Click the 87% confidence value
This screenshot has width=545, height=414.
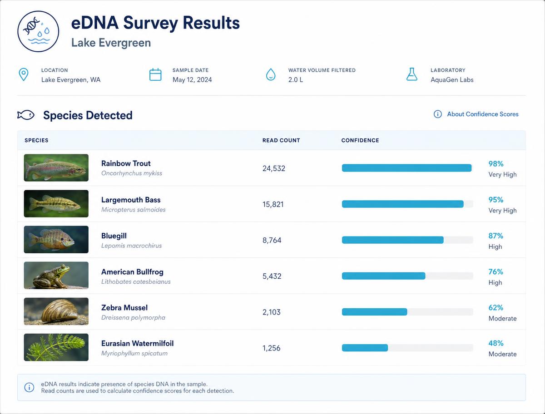496,236
